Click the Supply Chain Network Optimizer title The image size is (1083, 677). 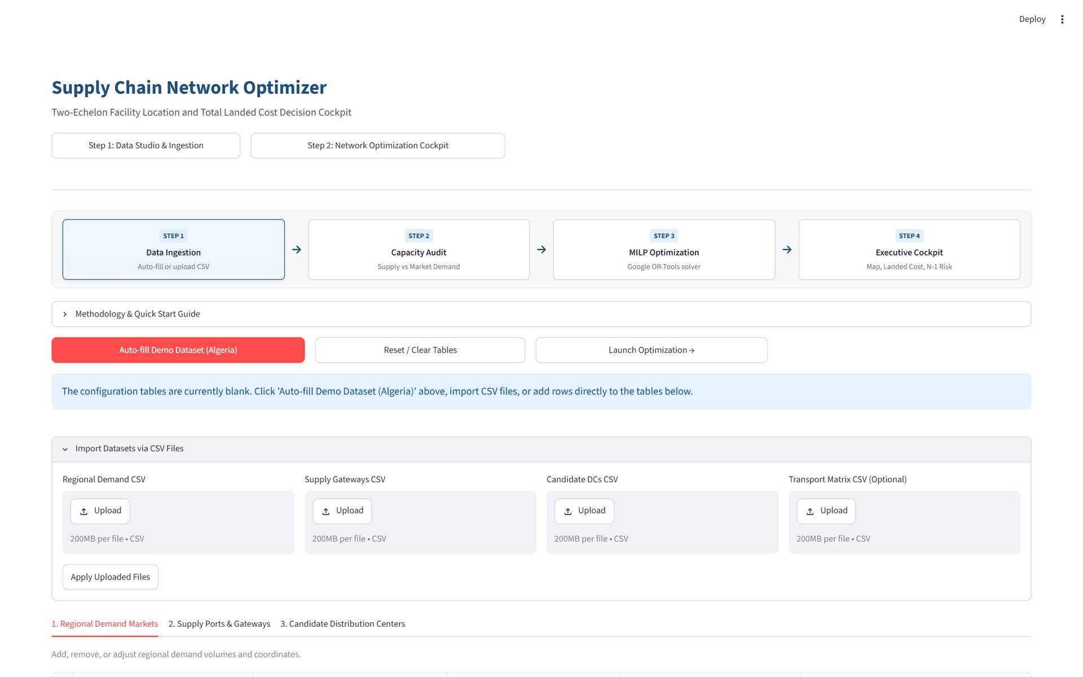pyautogui.click(x=190, y=87)
